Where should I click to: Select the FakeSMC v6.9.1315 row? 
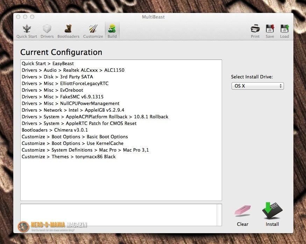(121, 97)
